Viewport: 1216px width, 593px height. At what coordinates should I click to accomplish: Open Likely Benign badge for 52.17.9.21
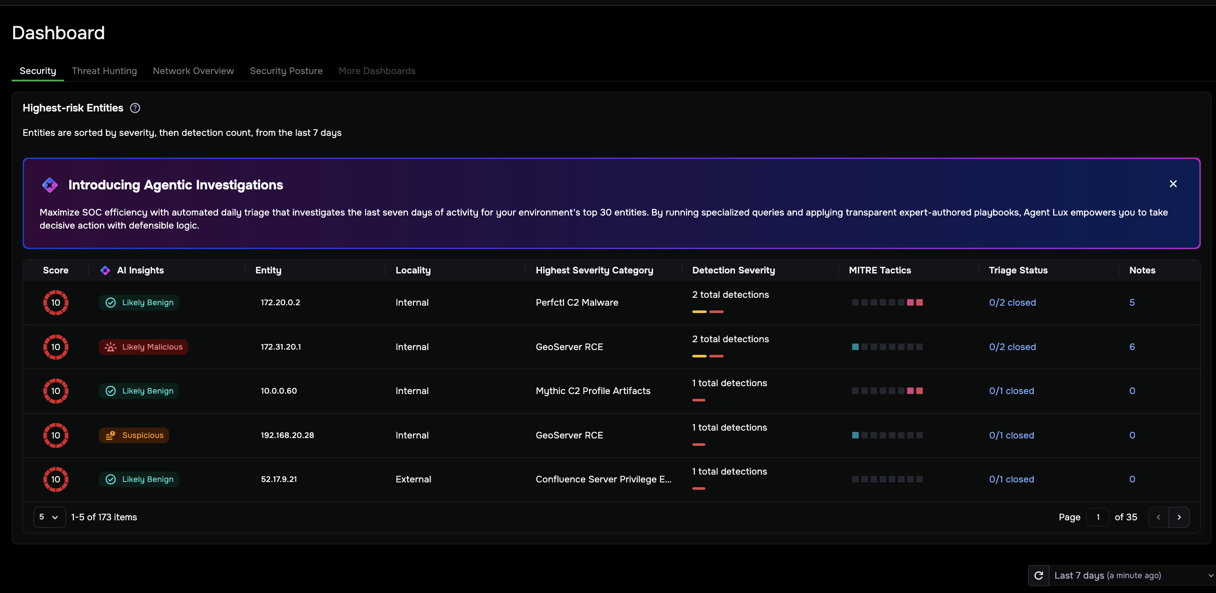click(139, 479)
